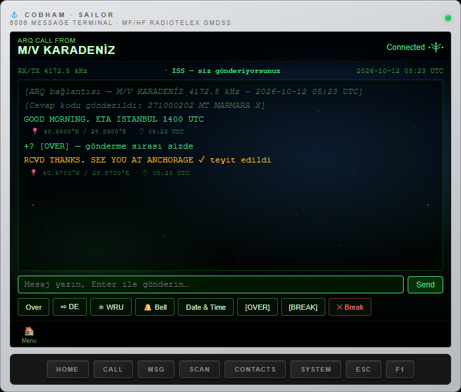Click the 2026-10-12 05:23 UTC clock
This screenshot has width=461, height=392.
click(400, 71)
